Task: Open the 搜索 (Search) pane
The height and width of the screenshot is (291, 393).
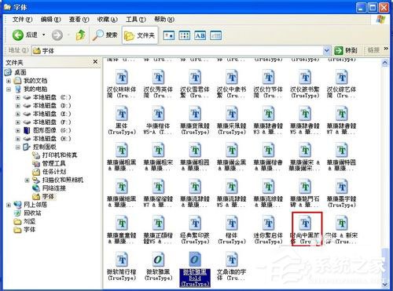Action: pyautogui.click(x=105, y=35)
